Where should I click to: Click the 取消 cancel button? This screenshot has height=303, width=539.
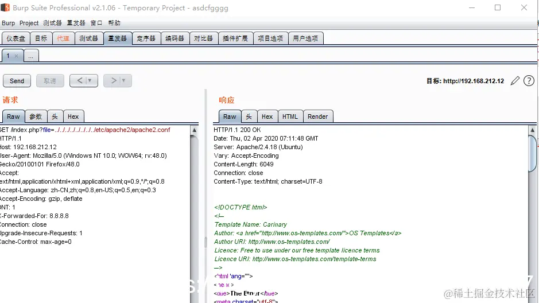coord(50,81)
